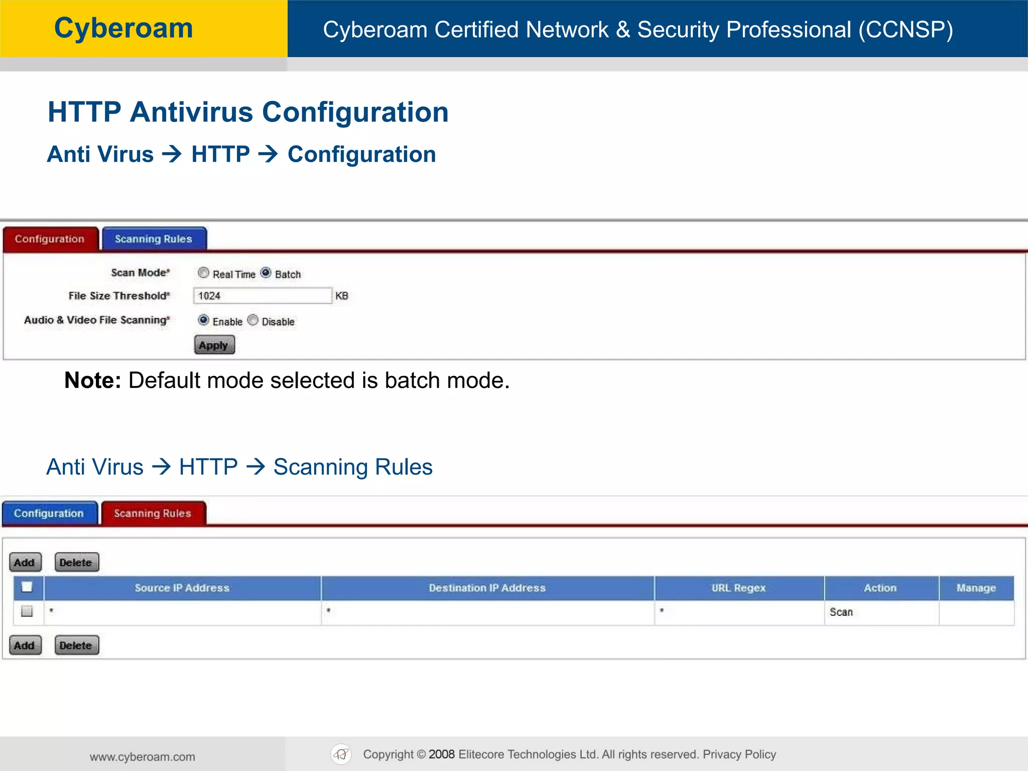1028x771 pixels.
Task: Check the checkbox for the Scan rule row
Action: coord(27,611)
